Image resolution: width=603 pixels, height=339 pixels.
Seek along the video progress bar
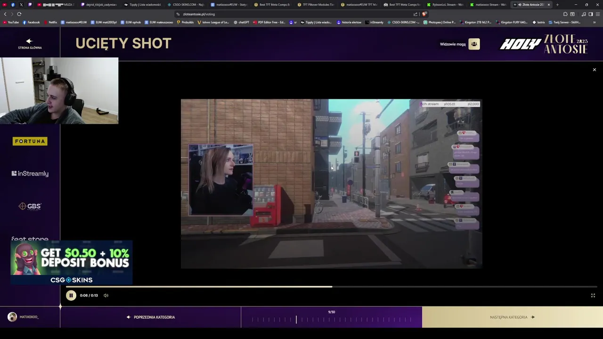(332, 286)
